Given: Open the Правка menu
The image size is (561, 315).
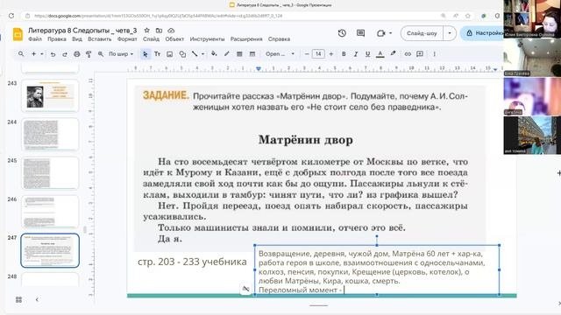Looking at the screenshot, I should [56, 38].
